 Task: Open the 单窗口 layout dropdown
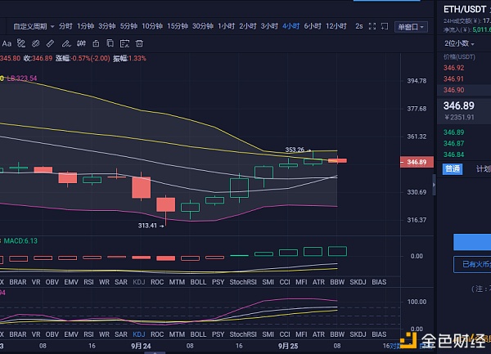(x=411, y=27)
